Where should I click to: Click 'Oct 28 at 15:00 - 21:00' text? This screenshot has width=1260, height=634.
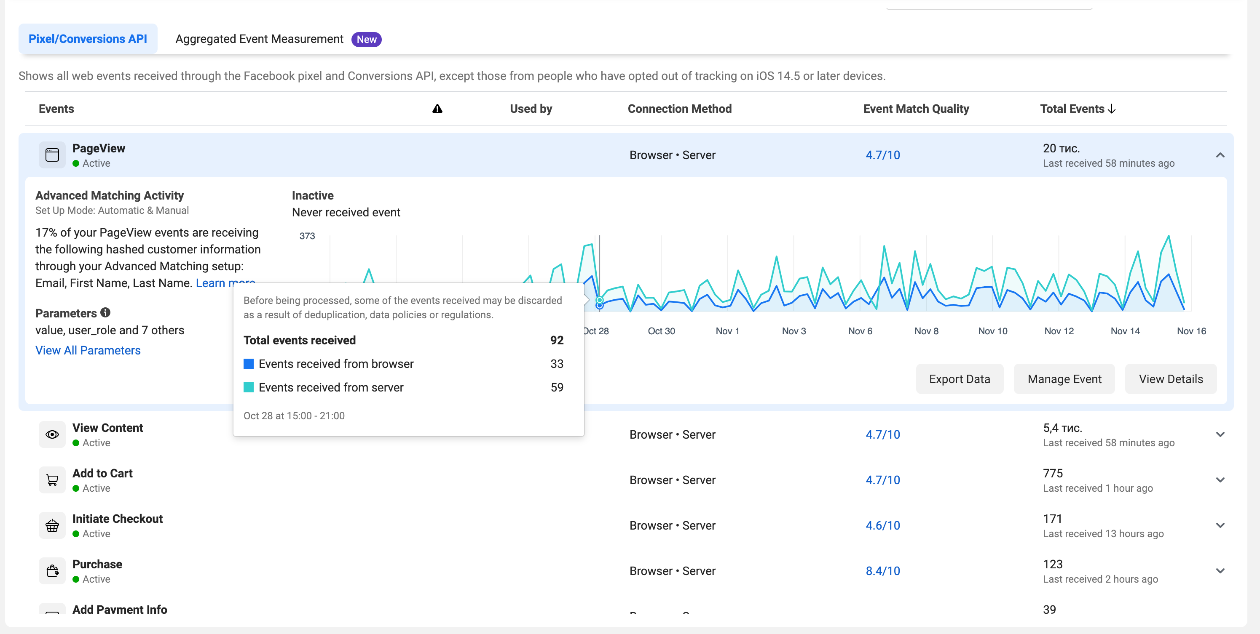click(x=294, y=416)
